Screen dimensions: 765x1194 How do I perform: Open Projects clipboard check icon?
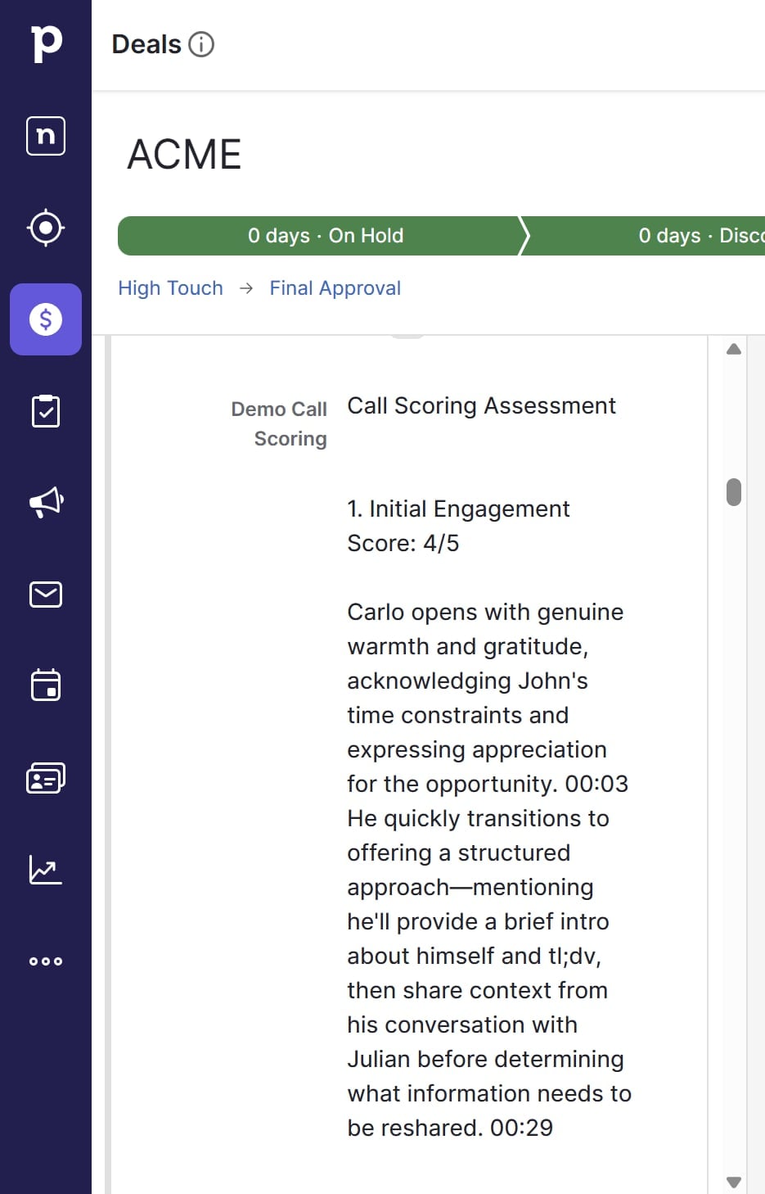tap(46, 411)
